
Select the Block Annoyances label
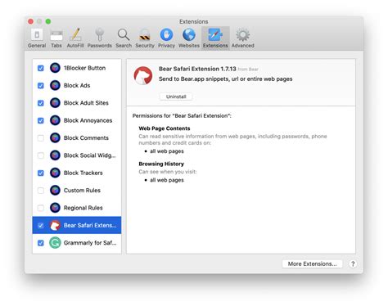tap(88, 120)
